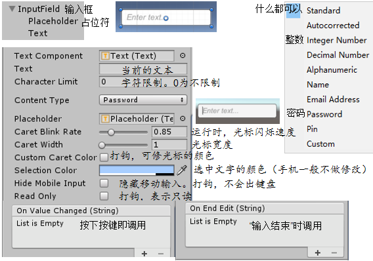Viewport: 373px width, 261px height.
Task: Select the InputField rect in scene view
Action: tap(166, 17)
